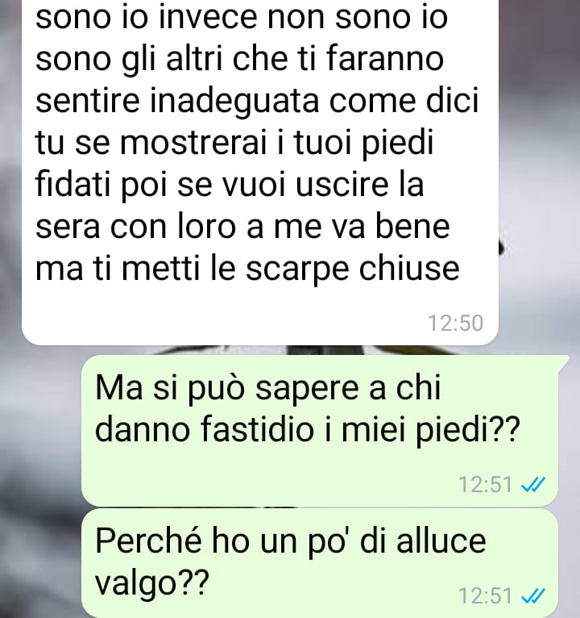Tap the line 'sono io invece non sono io'

click(242, 18)
